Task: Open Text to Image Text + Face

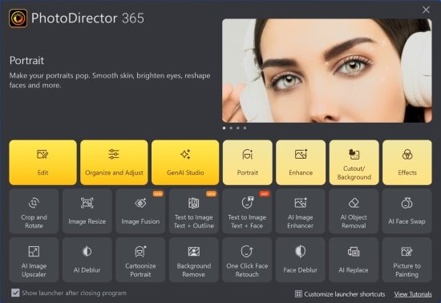Action: coord(247,211)
